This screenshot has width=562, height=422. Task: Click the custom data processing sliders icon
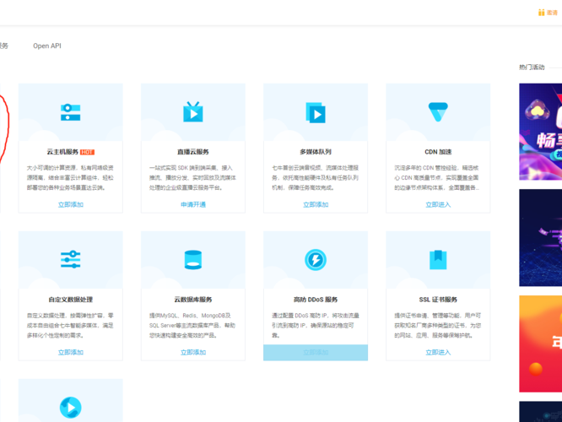point(70,259)
